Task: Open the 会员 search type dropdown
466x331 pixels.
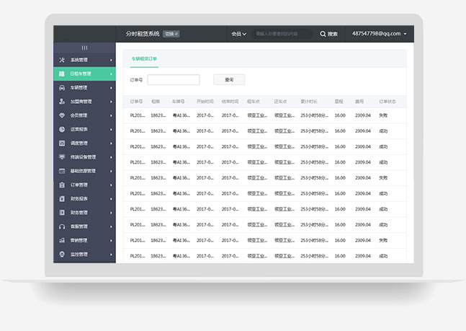Action: tap(238, 34)
